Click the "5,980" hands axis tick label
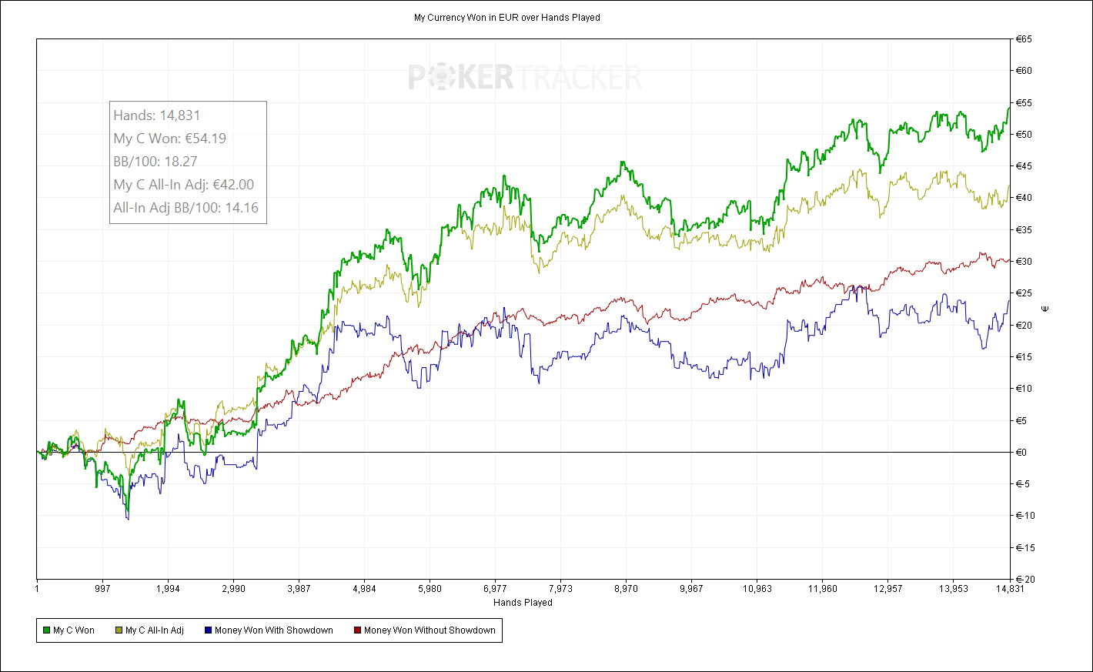This screenshot has height=672, width=1093. [430, 589]
